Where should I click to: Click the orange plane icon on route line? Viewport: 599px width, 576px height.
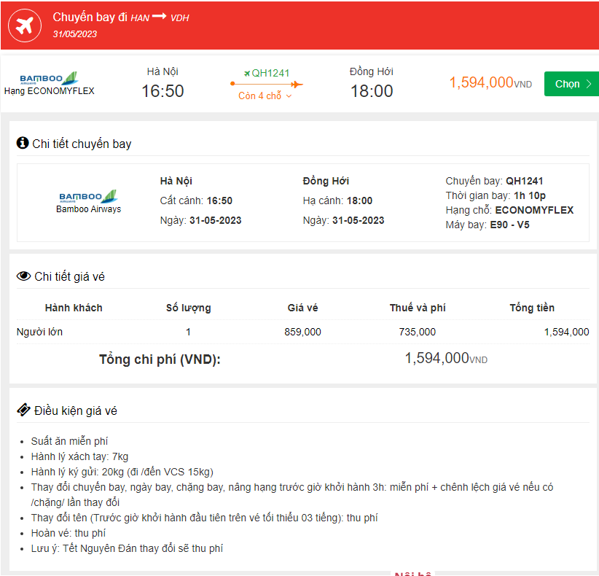tap(295, 85)
